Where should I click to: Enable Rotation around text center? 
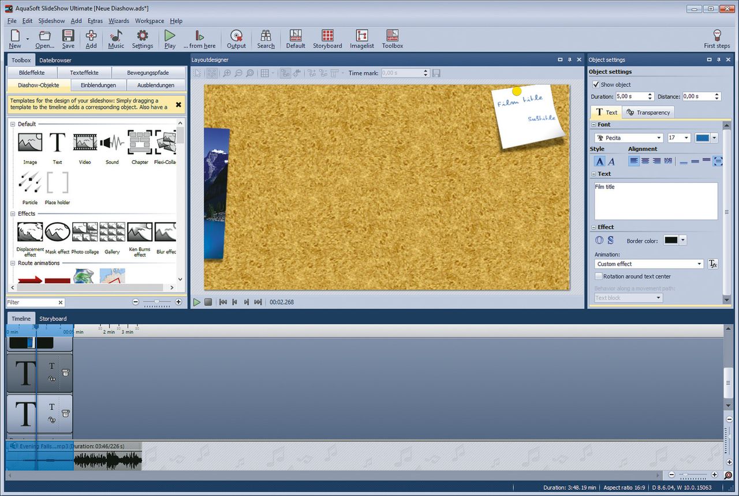coord(599,276)
